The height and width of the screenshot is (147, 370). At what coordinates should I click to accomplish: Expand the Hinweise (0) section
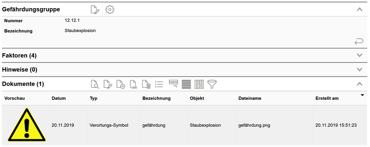coord(359,69)
